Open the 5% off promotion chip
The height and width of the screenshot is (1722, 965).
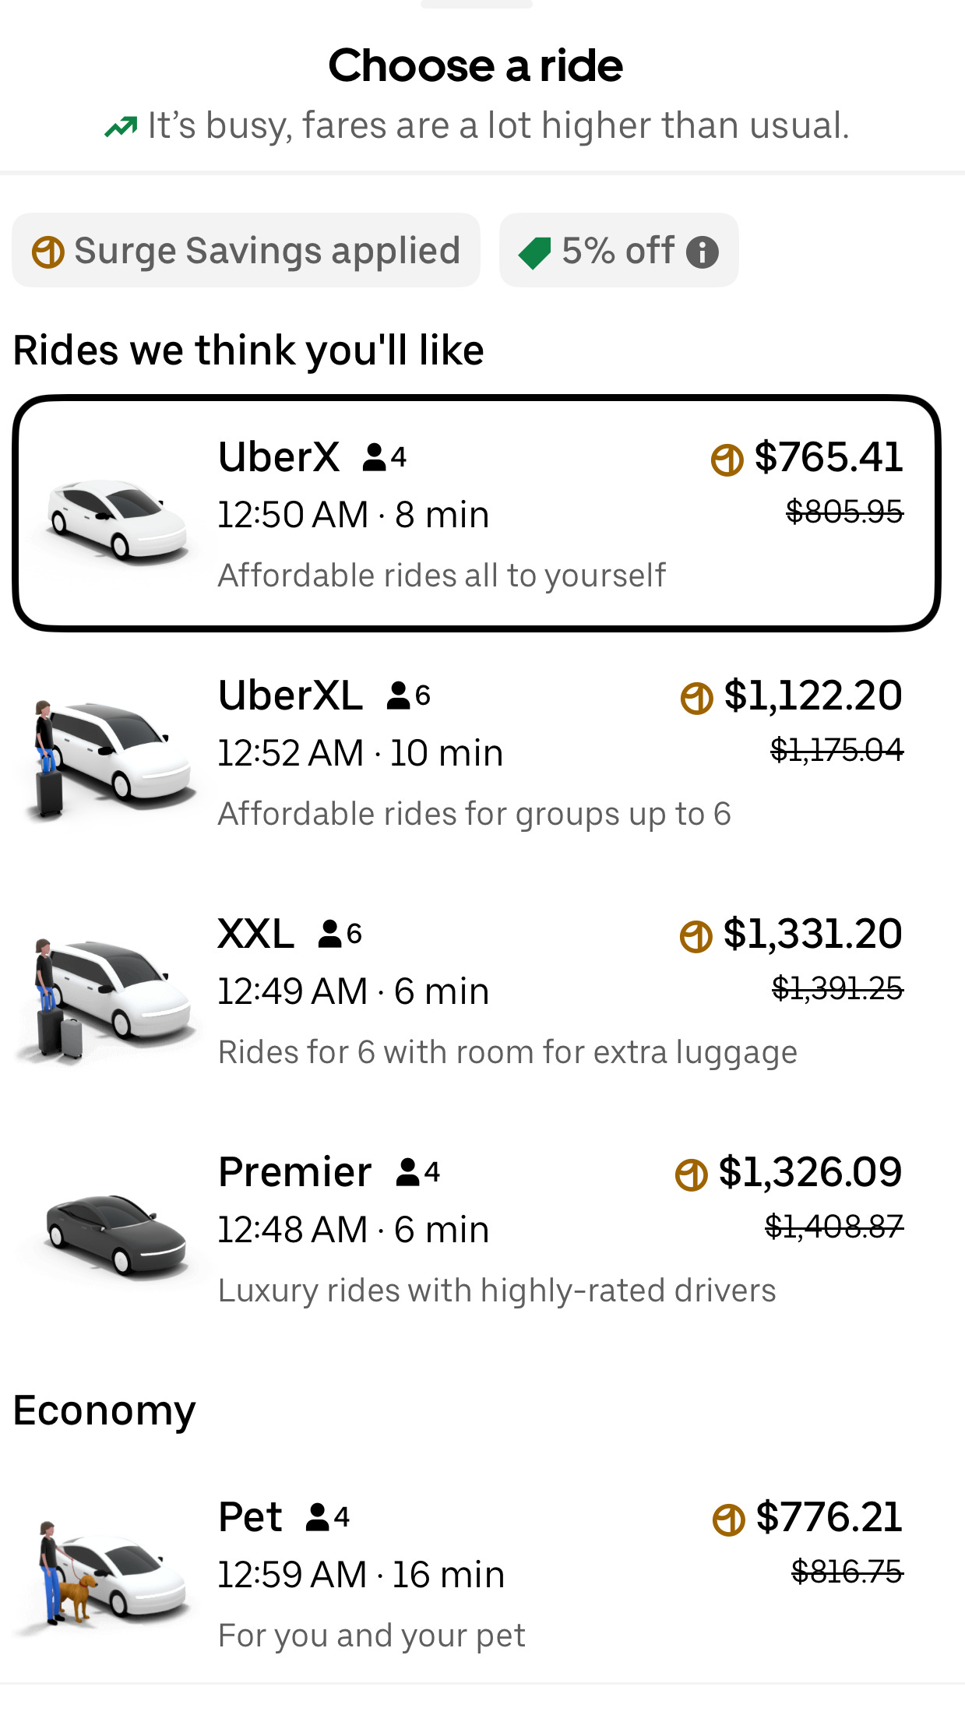[618, 251]
